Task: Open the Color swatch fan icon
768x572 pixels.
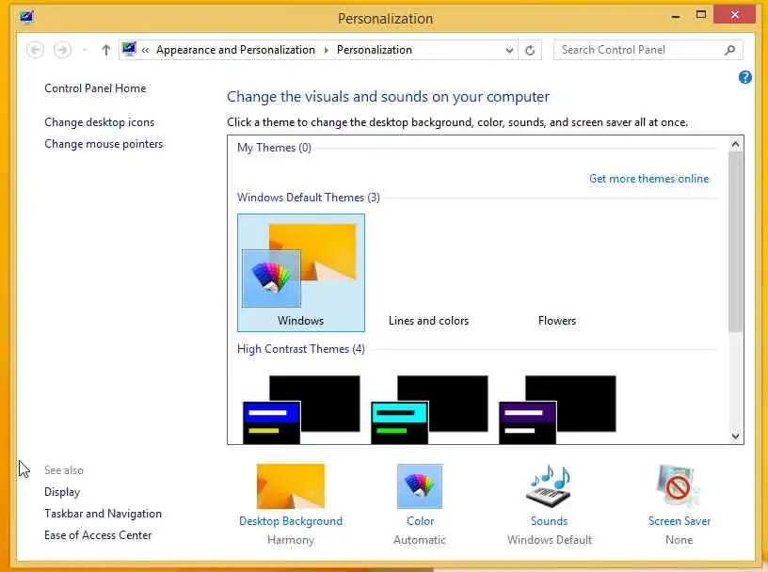Action: point(420,486)
